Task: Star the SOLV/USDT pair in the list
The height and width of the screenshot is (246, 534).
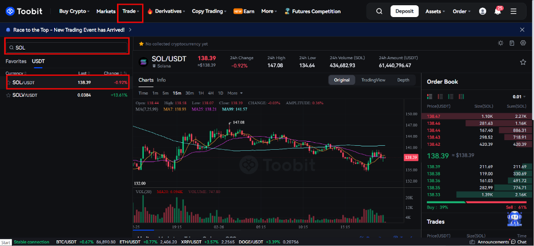Action: click(x=9, y=95)
